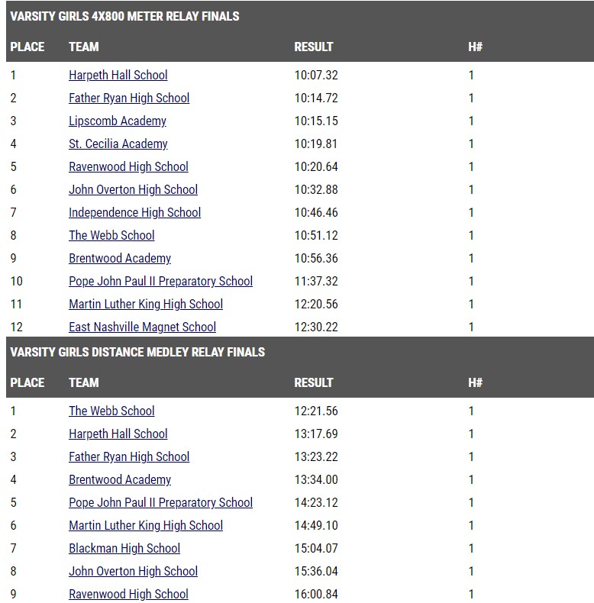594x603 pixels.
Task: Click Father Ryan High School in distance medley
Action: 129,456
